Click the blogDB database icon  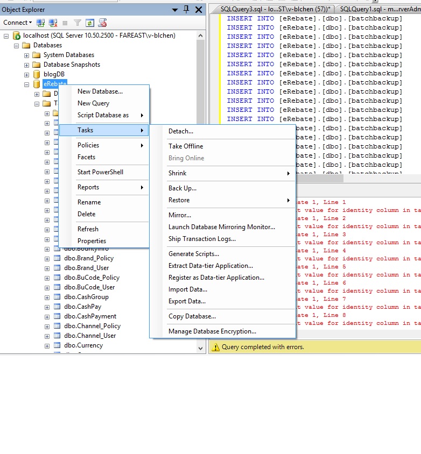[x=37, y=74]
